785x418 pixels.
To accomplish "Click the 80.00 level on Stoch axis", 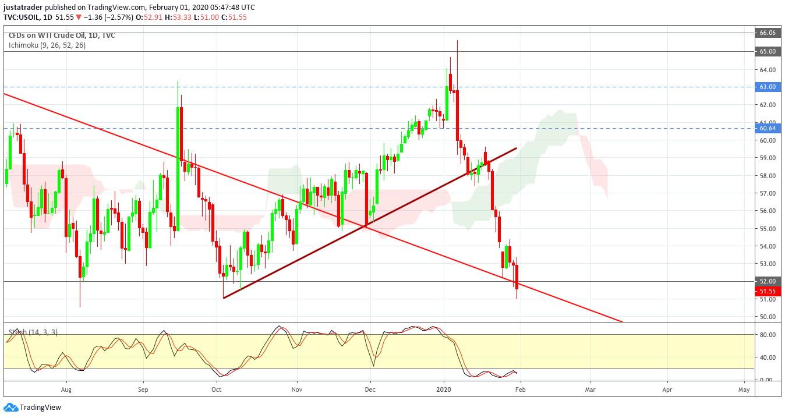I will tap(768, 335).
